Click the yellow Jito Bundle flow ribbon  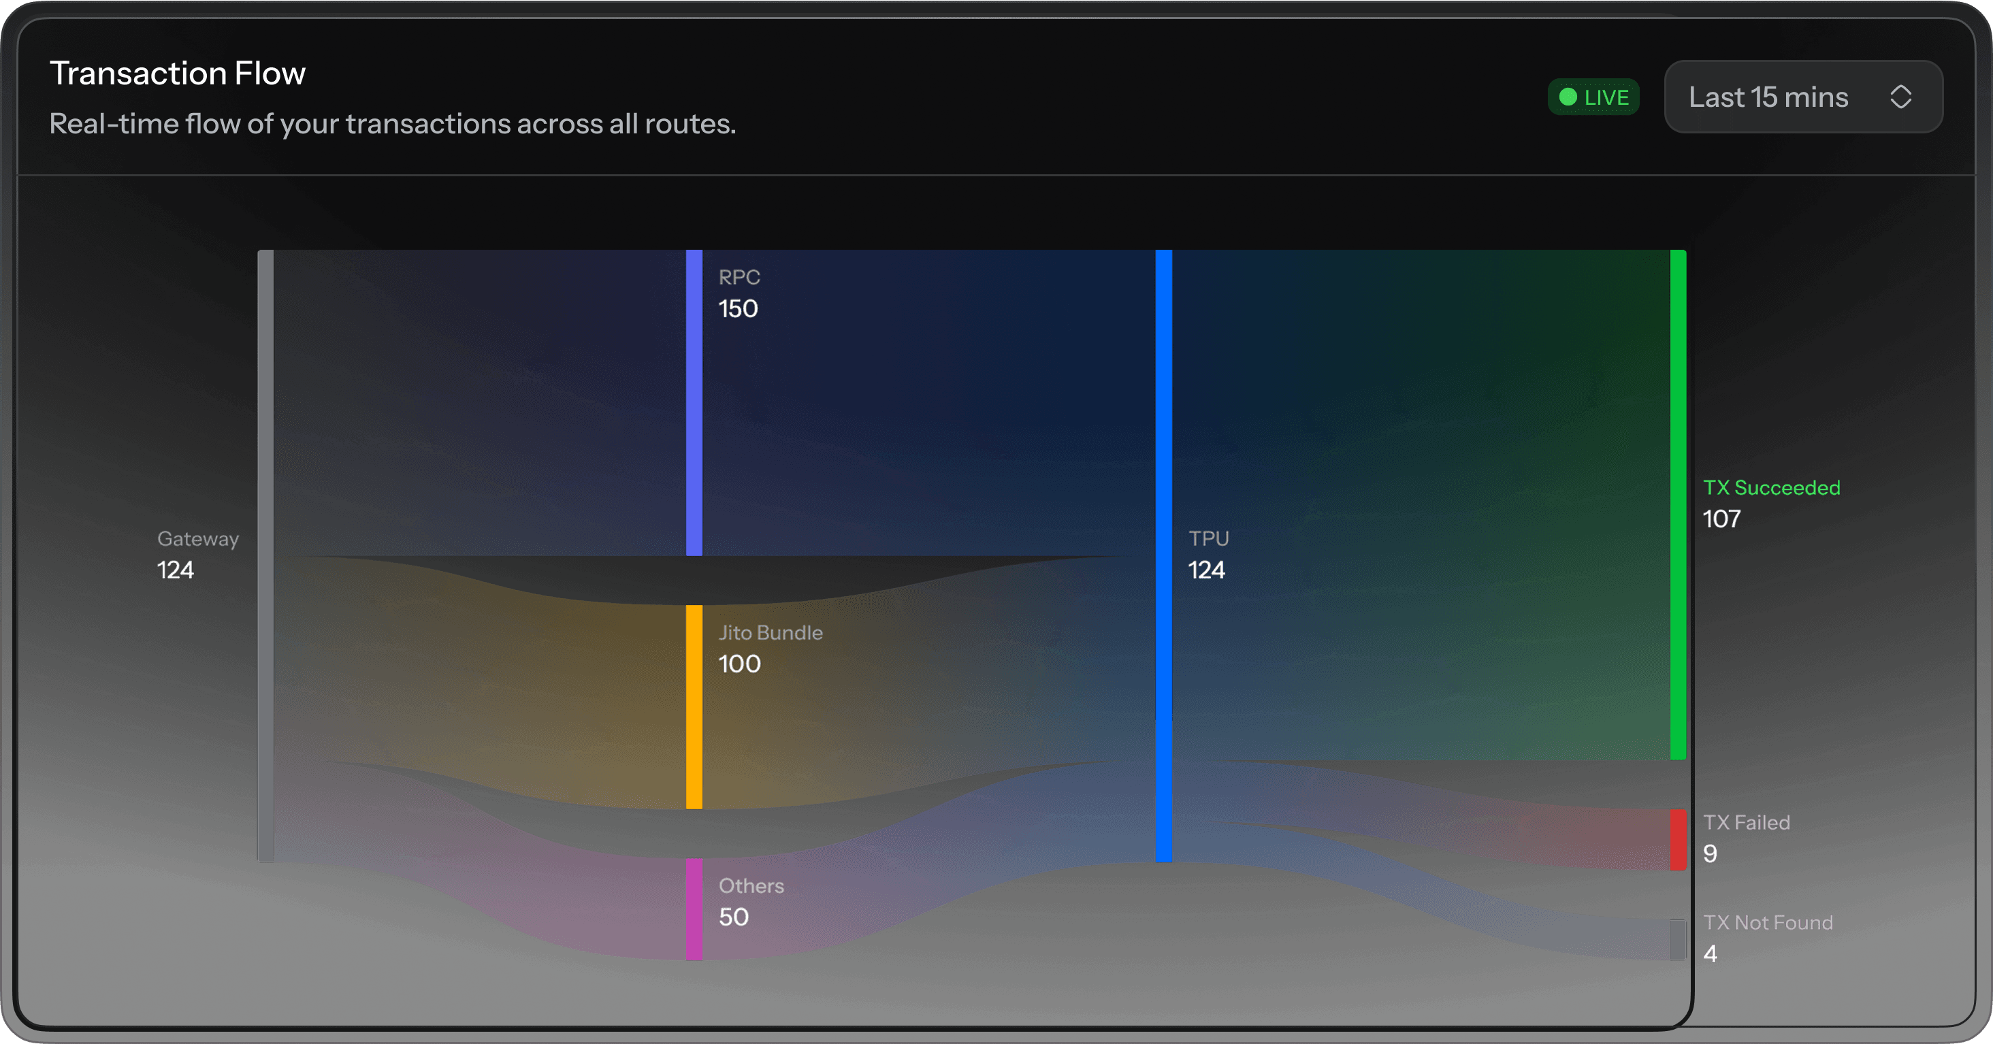tap(503, 696)
